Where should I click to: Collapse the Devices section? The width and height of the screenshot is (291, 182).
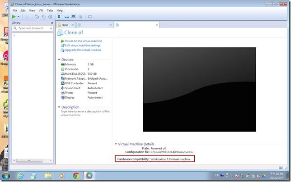click(59, 59)
